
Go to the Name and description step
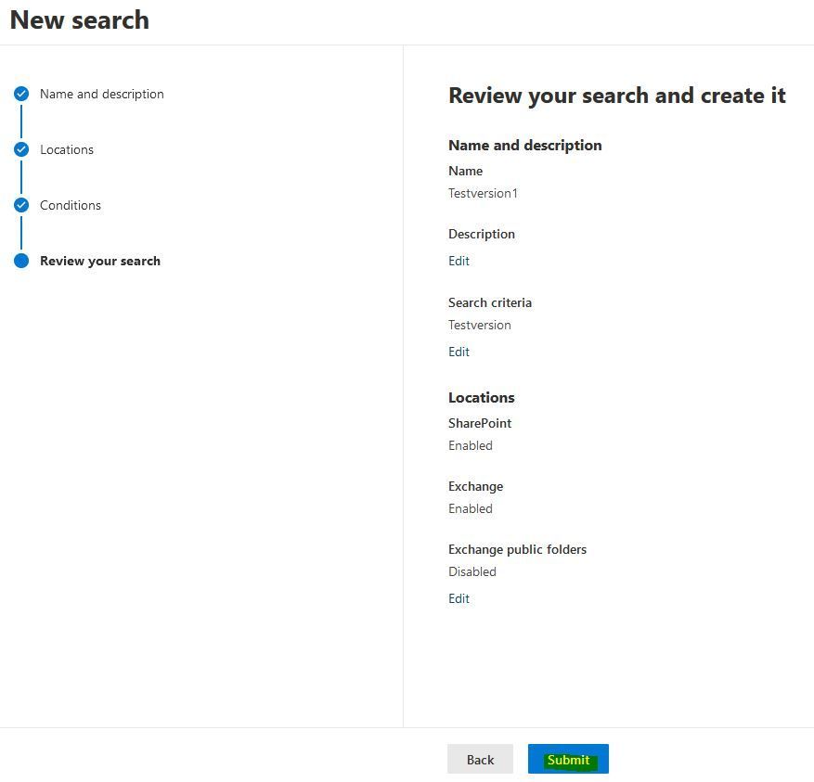(x=102, y=94)
